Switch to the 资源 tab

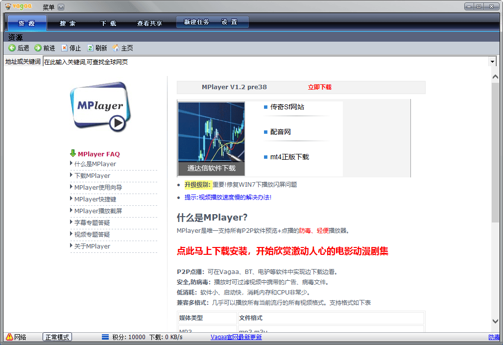pyautogui.click(x=26, y=23)
